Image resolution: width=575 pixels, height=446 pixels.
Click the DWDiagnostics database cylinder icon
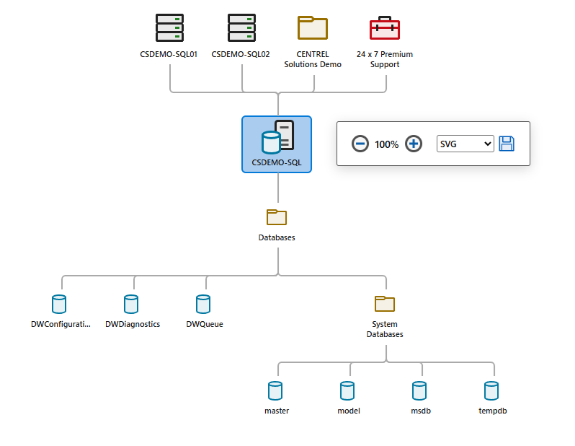(131, 305)
